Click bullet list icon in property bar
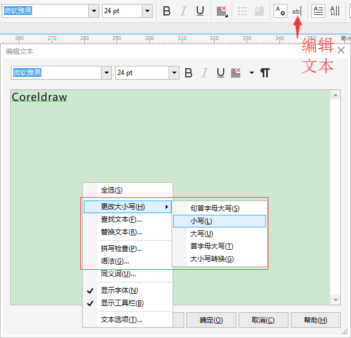The height and width of the screenshot is (338, 351). (243, 11)
